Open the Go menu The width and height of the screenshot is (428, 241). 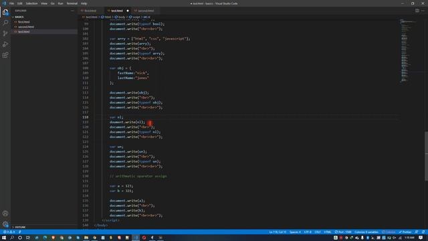tap(52, 3)
